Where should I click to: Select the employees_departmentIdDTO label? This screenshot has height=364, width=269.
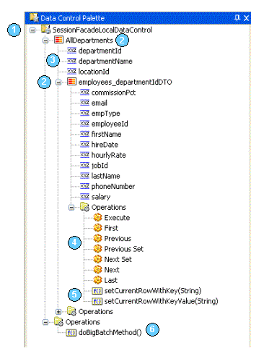[125, 82]
